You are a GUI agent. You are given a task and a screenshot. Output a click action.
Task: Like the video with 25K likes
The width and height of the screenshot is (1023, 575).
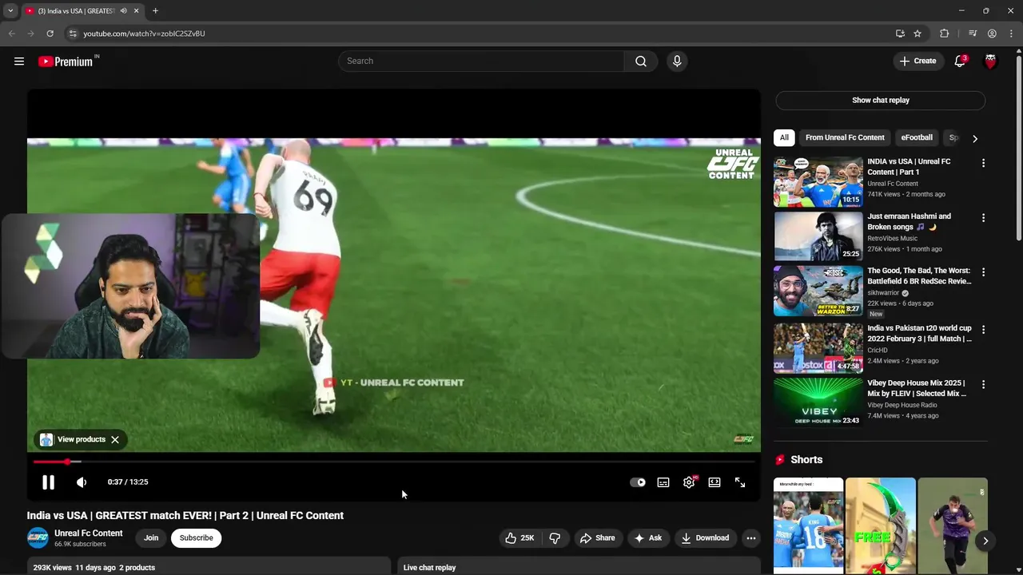519,538
